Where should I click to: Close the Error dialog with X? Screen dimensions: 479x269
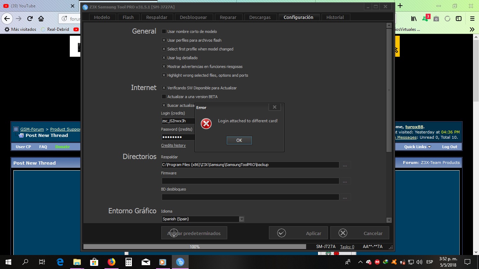pos(275,107)
